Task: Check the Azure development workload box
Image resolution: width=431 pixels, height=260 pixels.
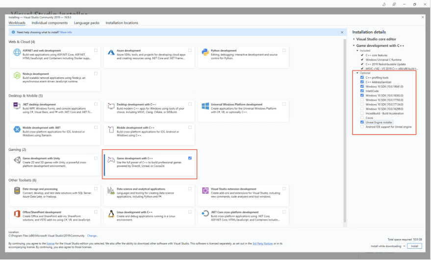Action: tap(190, 50)
